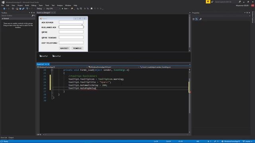Pin the Toolbox panel with the pin icon

click(32, 13)
